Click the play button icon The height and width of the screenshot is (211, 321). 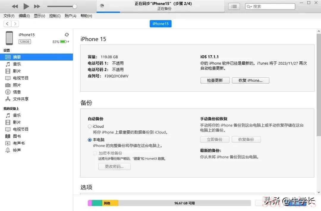pyautogui.click(x=26, y=6)
